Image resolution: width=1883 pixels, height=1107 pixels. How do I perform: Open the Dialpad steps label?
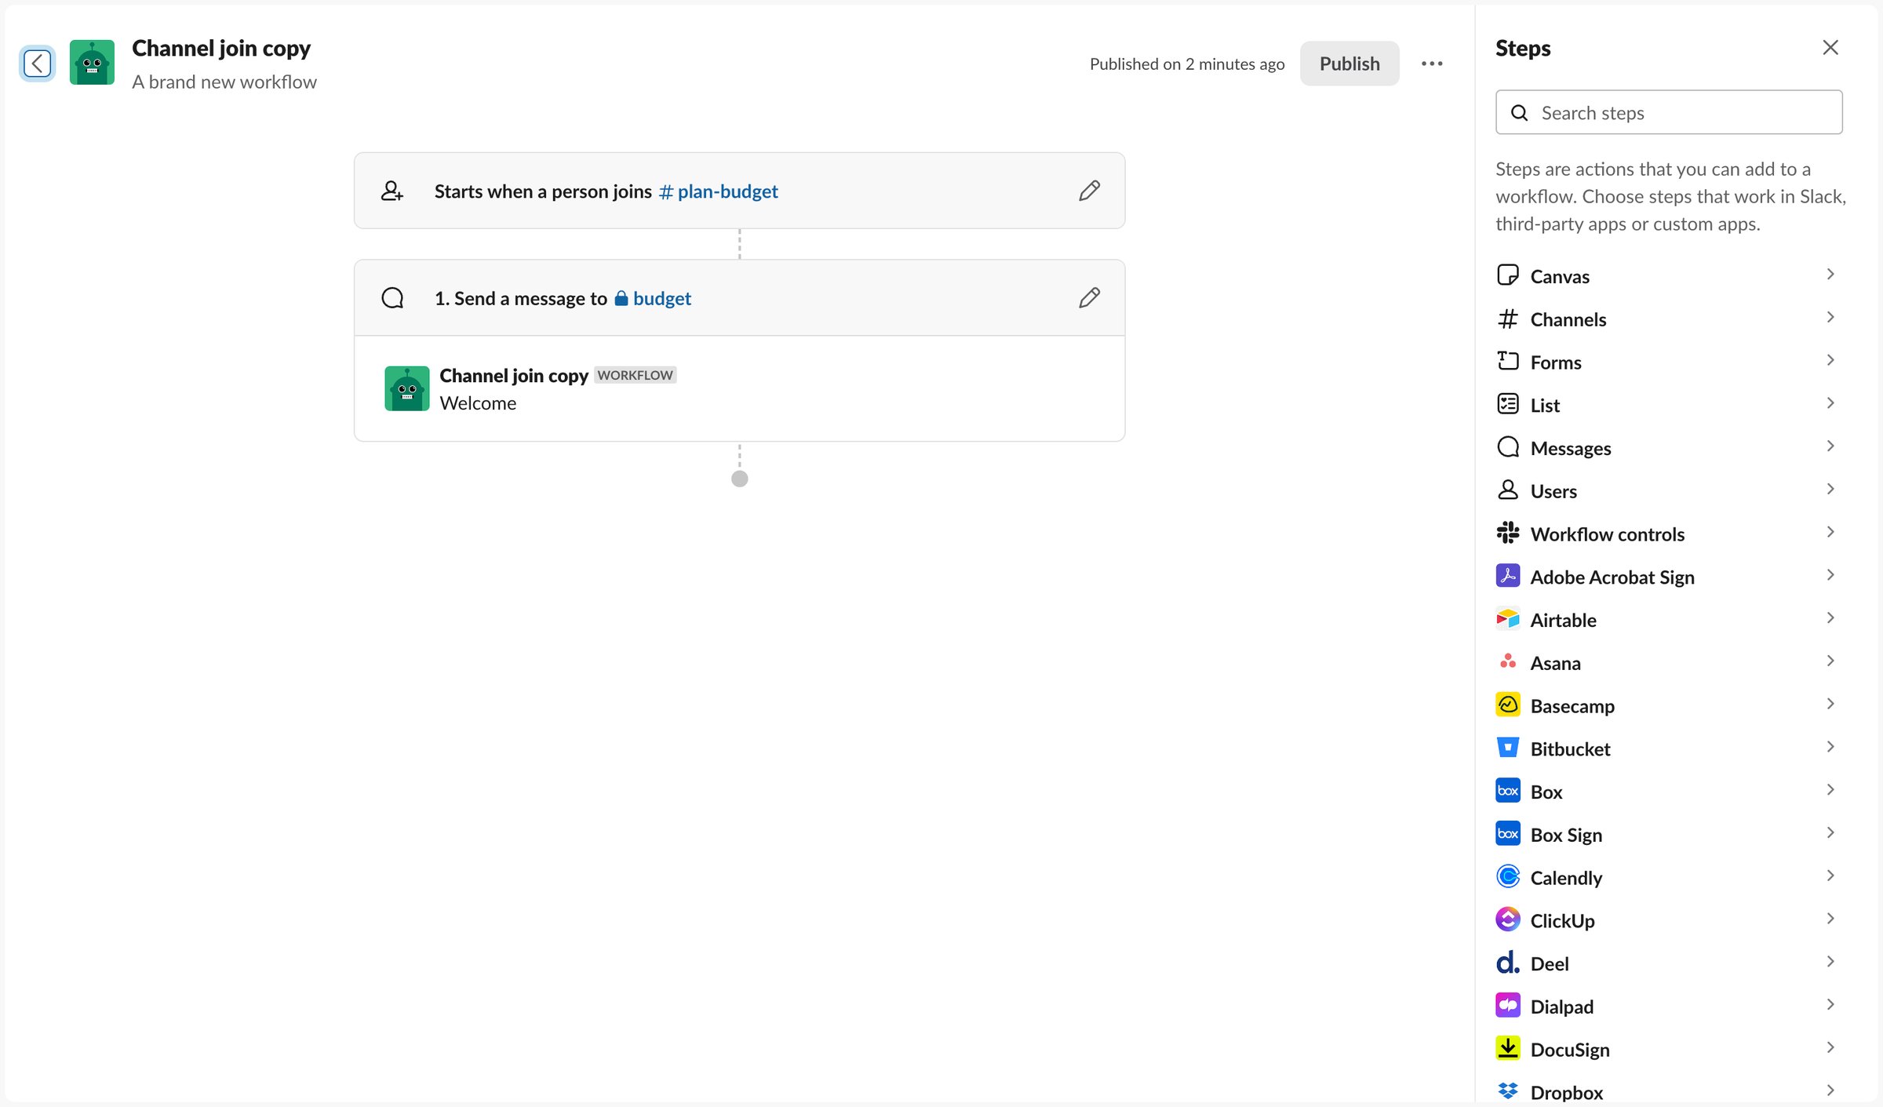tap(1562, 1007)
